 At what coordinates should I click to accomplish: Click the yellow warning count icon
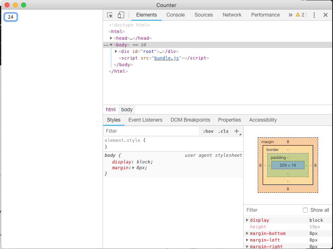point(298,14)
